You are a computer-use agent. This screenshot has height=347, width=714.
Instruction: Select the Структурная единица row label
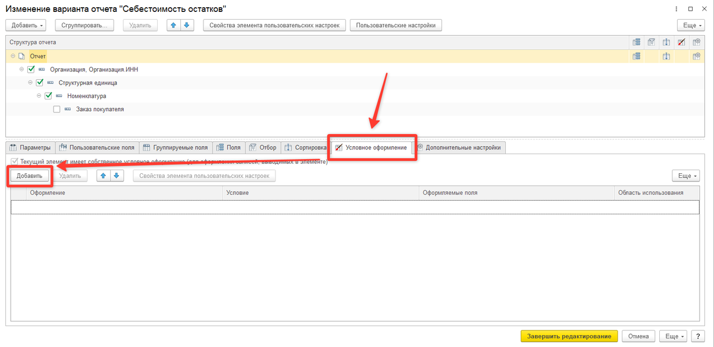[x=87, y=83]
